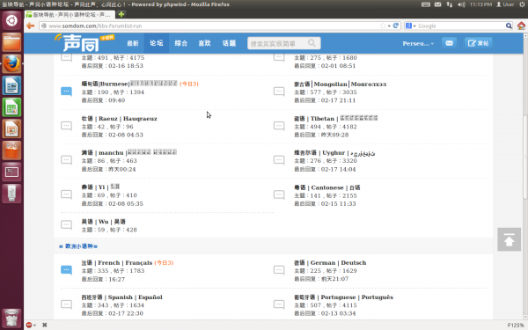Click the back-to-top arrow button
This screenshot has width=528, height=330.
coord(509,239)
